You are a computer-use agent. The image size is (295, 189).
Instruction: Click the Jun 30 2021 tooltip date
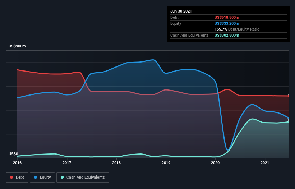(x=181, y=11)
